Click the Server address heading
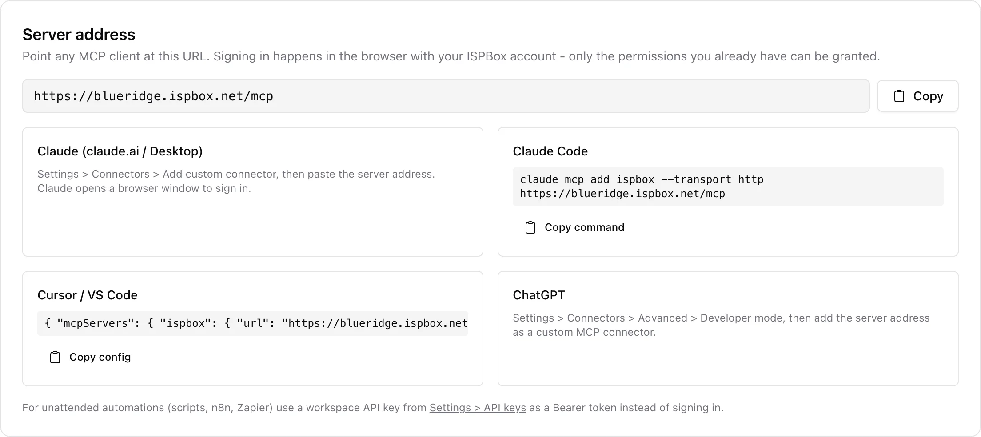Viewport: 981px width, 437px height. [79, 35]
